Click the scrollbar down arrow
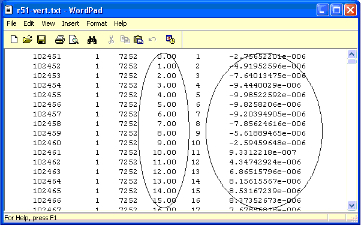361x225 pixels. (352, 205)
